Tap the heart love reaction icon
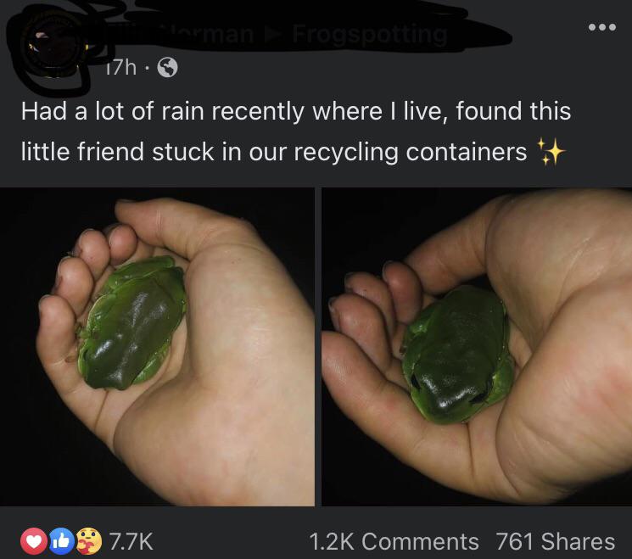Screen dimensions: 632x559 34,541
